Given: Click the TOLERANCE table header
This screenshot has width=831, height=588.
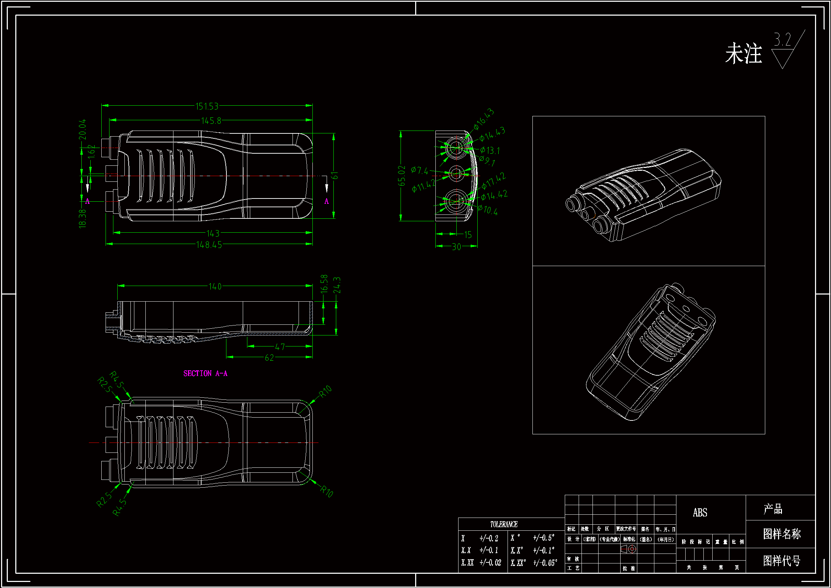Looking at the screenshot, I should 503,524.
